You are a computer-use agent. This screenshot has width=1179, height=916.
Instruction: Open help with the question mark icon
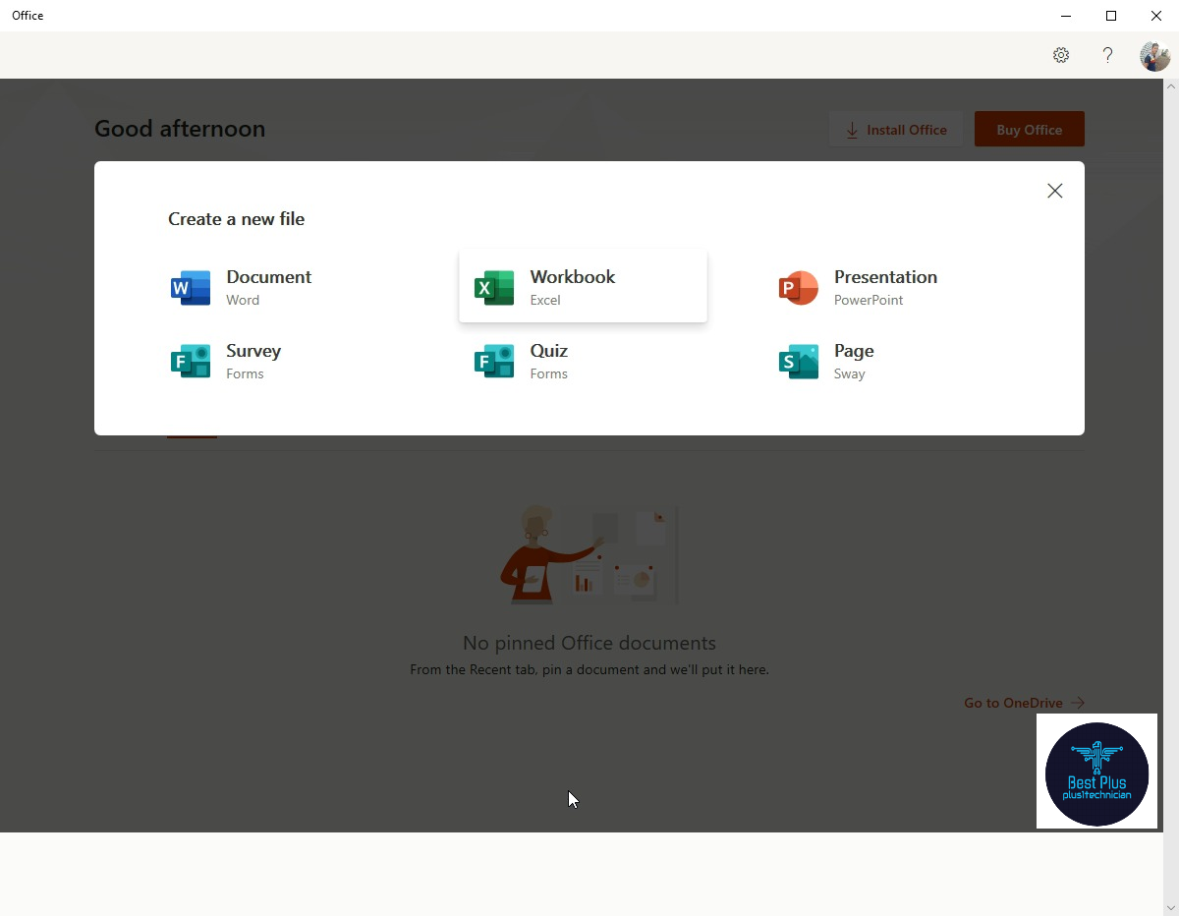click(x=1107, y=55)
